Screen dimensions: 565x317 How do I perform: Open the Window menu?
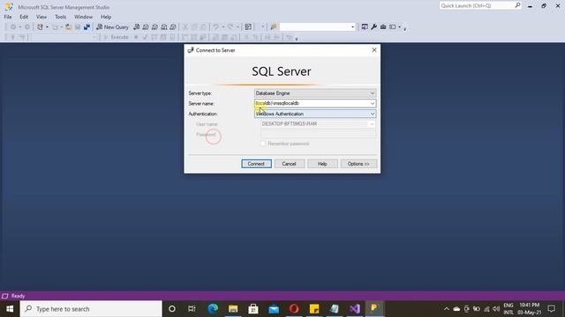[83, 17]
